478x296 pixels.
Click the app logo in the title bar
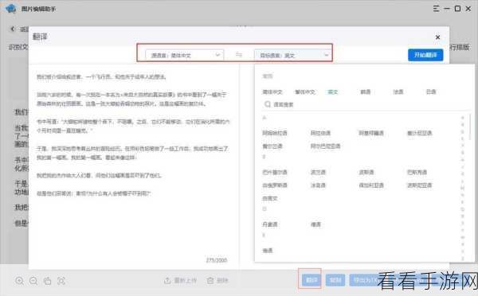pyautogui.click(x=10, y=9)
